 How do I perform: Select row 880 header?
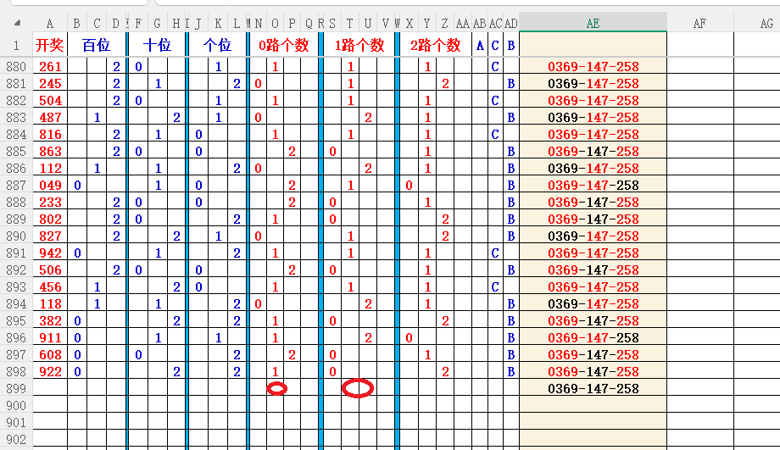[16, 66]
